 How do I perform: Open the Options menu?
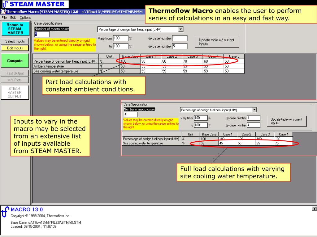tap(25, 18)
